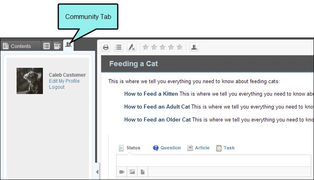Select the Question post type
This screenshot has height=180, width=314.
coord(167,148)
